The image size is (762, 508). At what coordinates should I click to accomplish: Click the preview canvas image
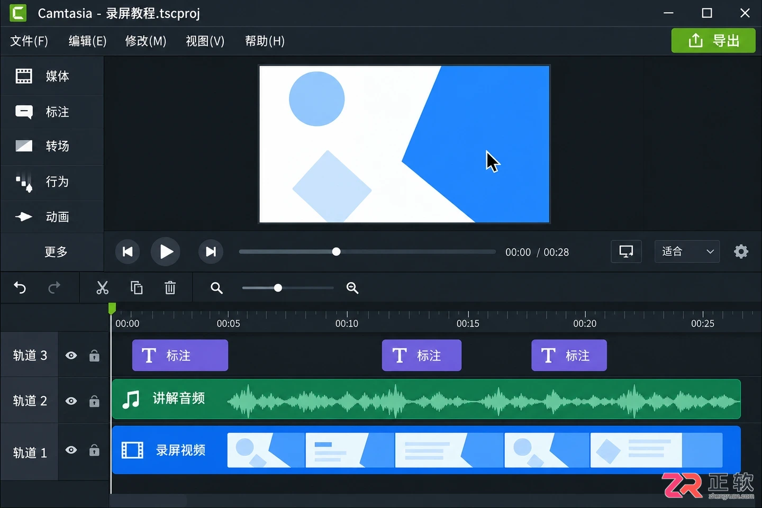point(404,144)
